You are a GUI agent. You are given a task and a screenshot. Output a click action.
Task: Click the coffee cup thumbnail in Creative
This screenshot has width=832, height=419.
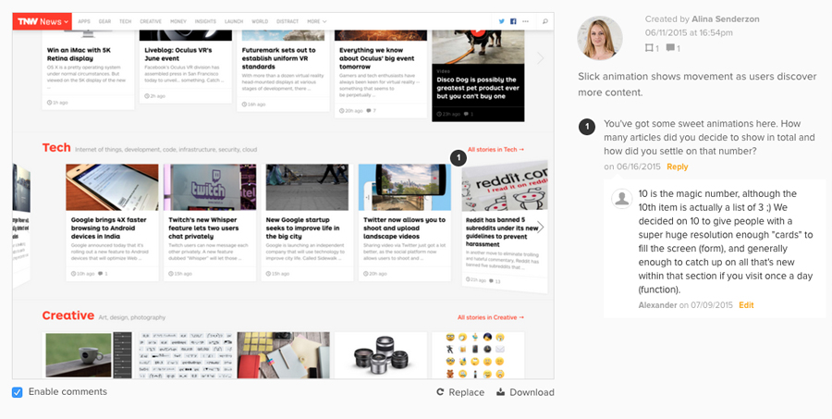click(88, 355)
